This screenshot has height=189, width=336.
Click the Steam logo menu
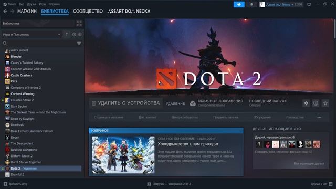point(9,4)
